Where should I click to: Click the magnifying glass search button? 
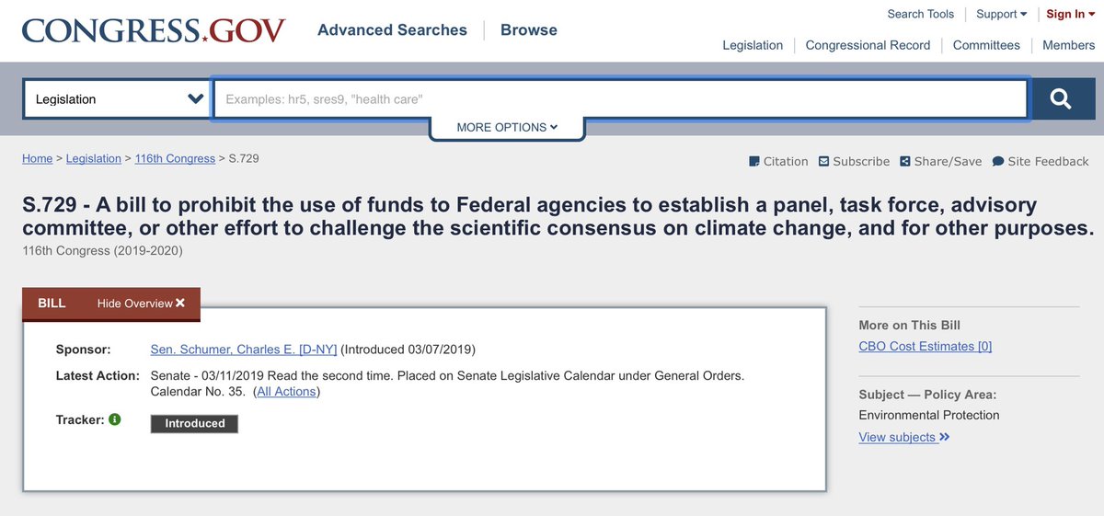(1063, 98)
